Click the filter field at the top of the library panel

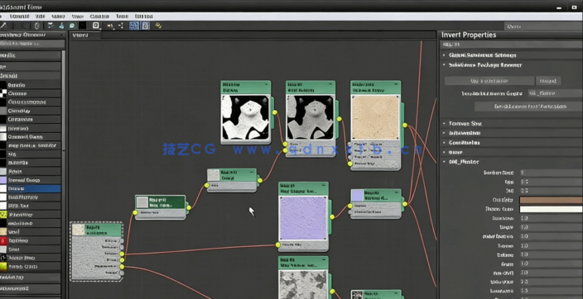point(32,44)
